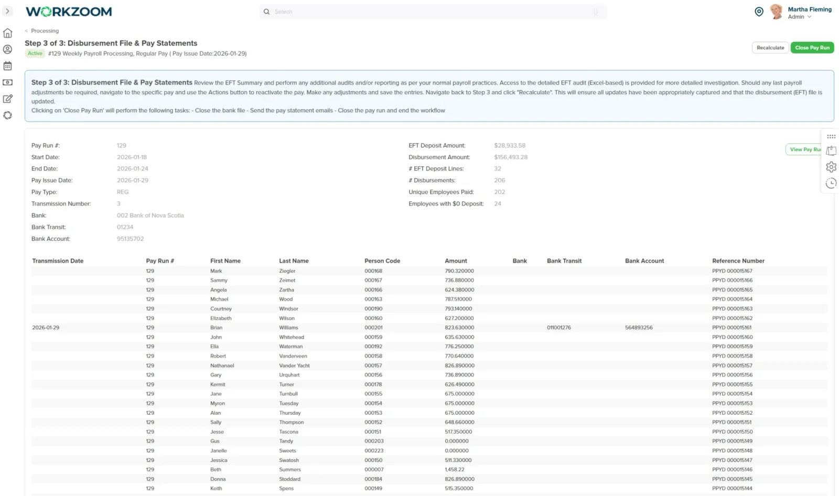
Task: Click first name Angela in table
Action: [x=219, y=290]
